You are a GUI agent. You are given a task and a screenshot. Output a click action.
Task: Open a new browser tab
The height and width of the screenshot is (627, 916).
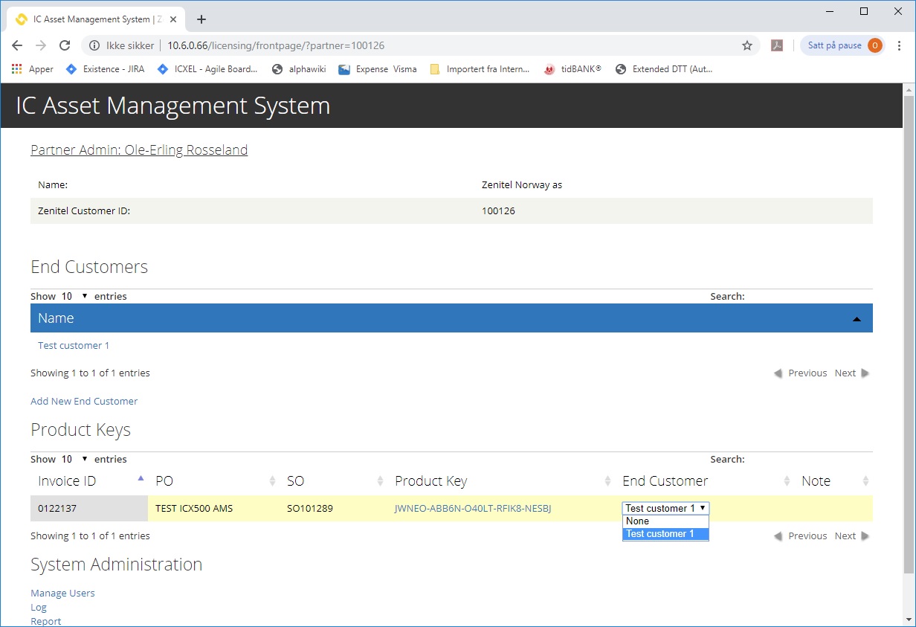click(x=201, y=19)
